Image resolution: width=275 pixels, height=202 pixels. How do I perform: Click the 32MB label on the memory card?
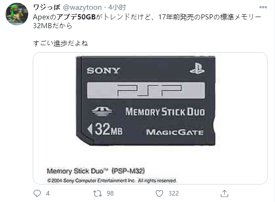(105, 129)
